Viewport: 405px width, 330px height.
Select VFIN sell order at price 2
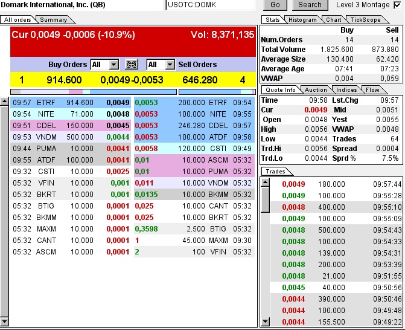pyautogui.click(x=194, y=252)
